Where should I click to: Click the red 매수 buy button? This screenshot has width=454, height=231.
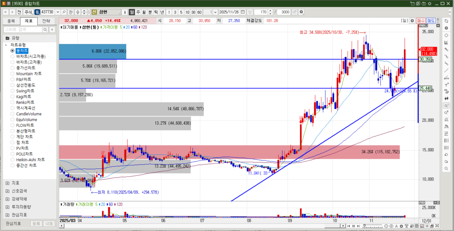421,20
